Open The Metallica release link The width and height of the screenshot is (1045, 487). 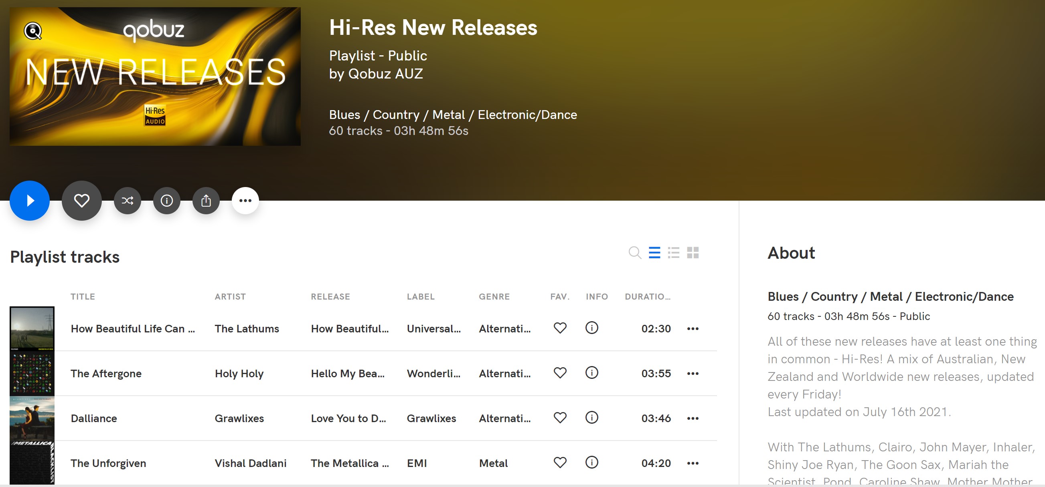click(350, 463)
